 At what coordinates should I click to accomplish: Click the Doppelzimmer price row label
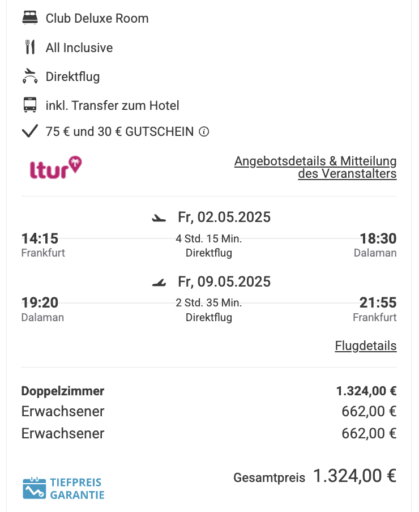63,391
